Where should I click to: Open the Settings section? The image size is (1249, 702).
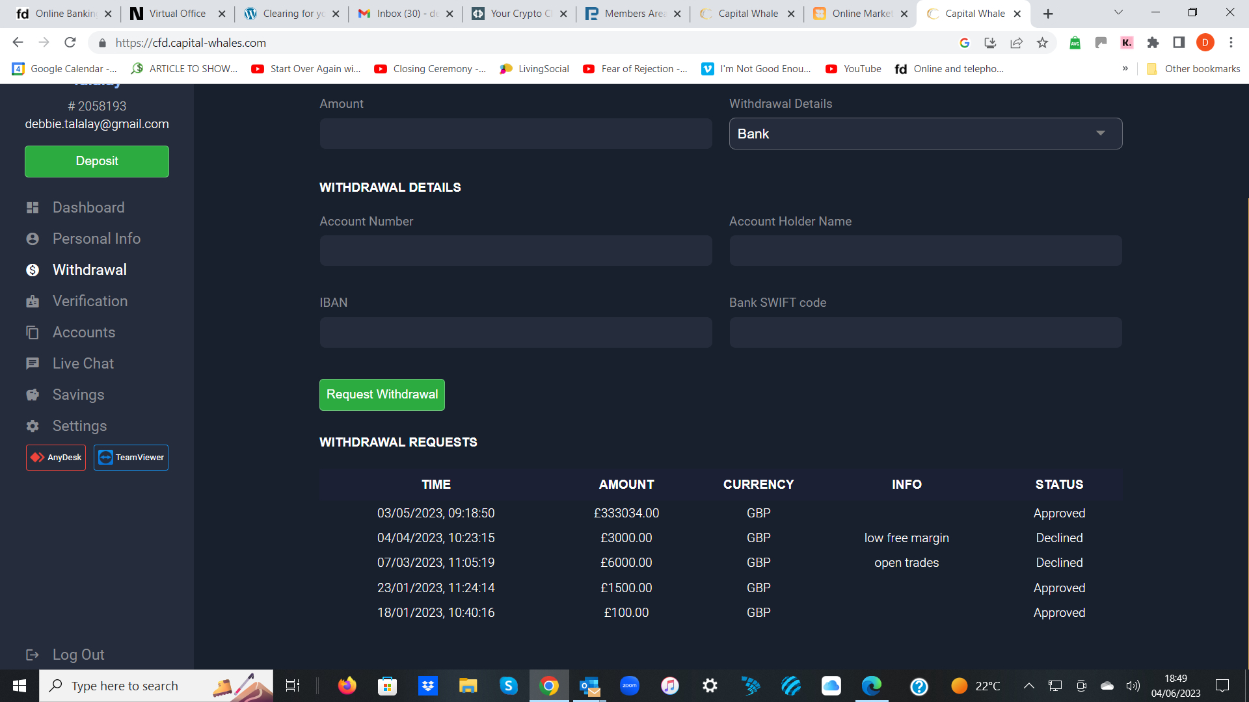(79, 426)
